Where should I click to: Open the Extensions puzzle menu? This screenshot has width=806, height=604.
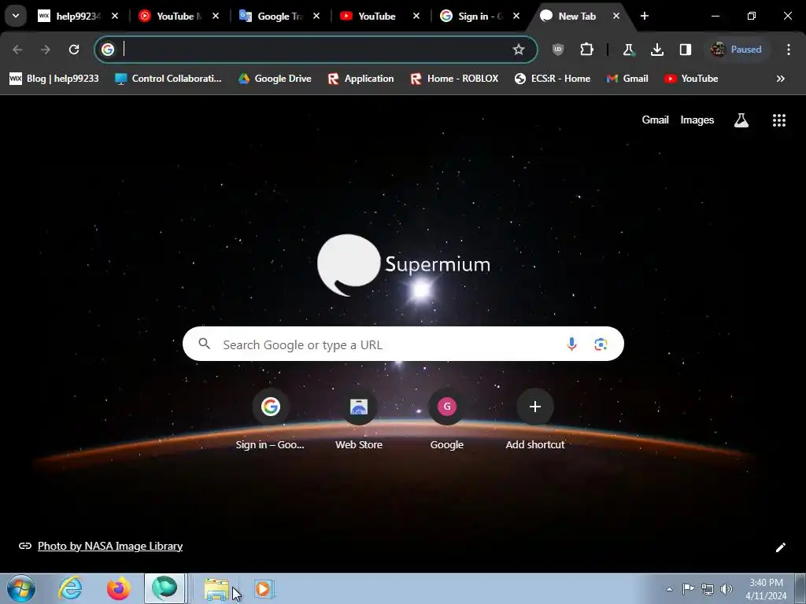coord(586,50)
